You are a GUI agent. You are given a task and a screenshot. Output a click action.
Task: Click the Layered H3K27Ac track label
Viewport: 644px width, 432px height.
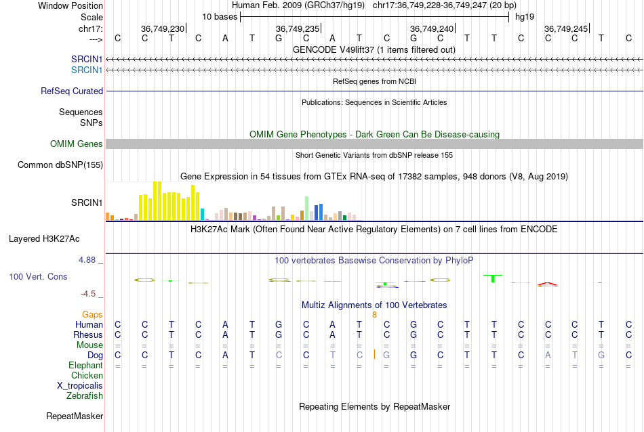[x=44, y=239]
